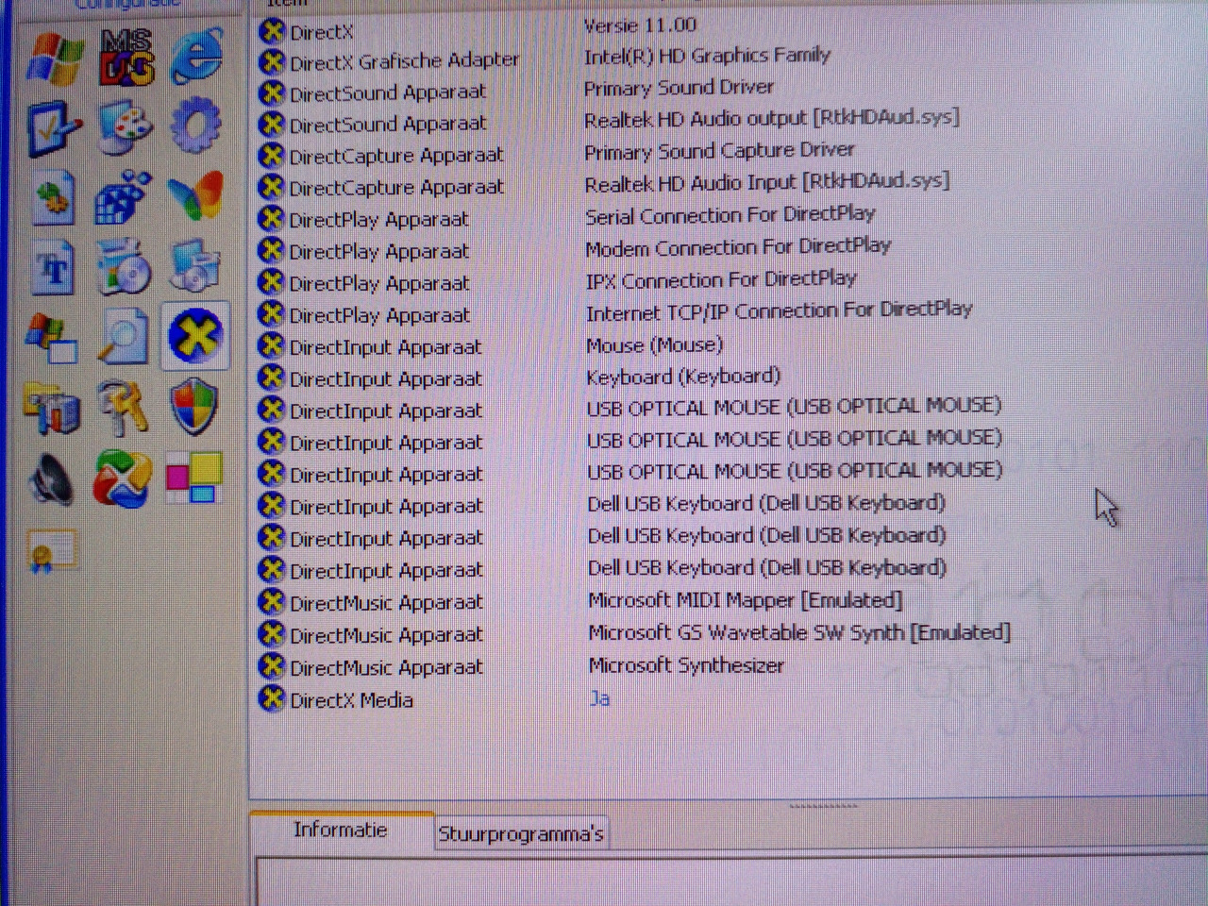Screen dimensions: 1208x906
Task: Select the MS-DOS icon
Action: pos(126,57)
